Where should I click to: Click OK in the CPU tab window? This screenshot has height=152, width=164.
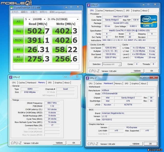click(x=152, y=71)
